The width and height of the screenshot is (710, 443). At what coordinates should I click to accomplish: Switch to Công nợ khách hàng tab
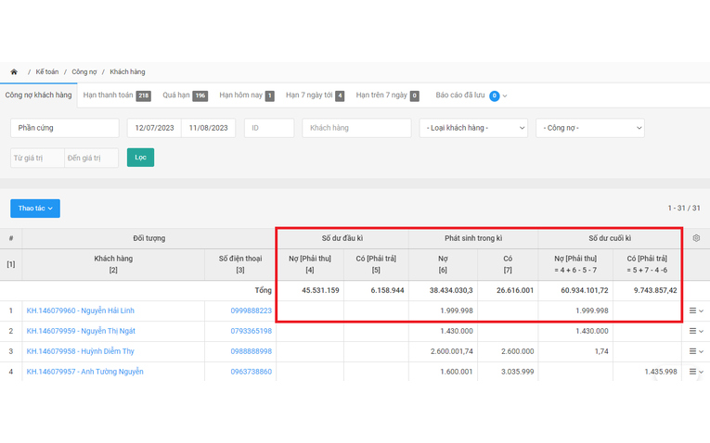point(38,95)
